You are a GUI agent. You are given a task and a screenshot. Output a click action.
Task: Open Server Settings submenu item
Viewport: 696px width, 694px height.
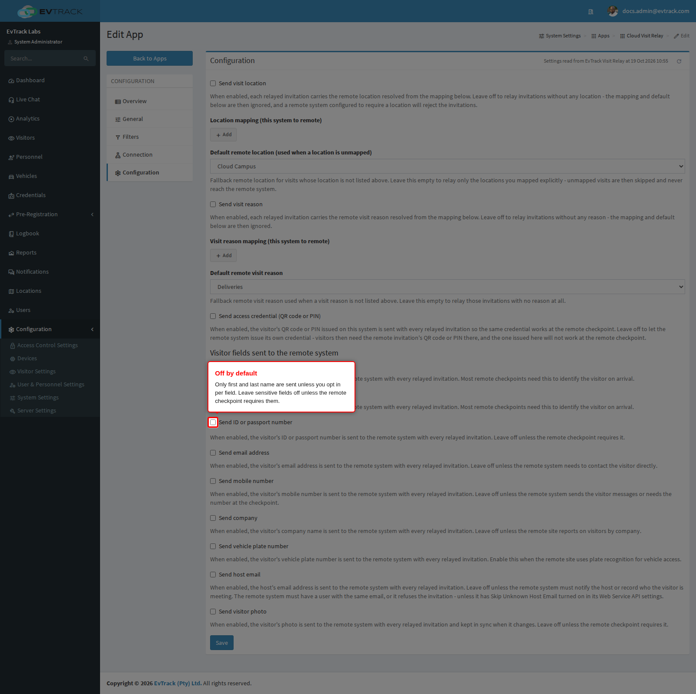pyautogui.click(x=37, y=411)
